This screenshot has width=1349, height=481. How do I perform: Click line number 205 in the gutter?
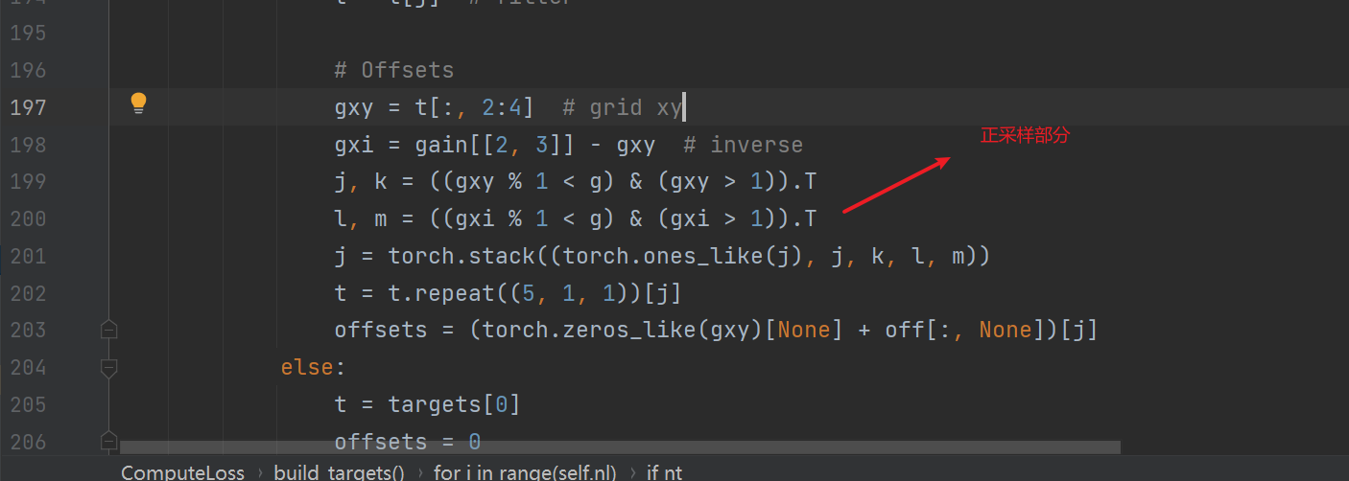28,405
